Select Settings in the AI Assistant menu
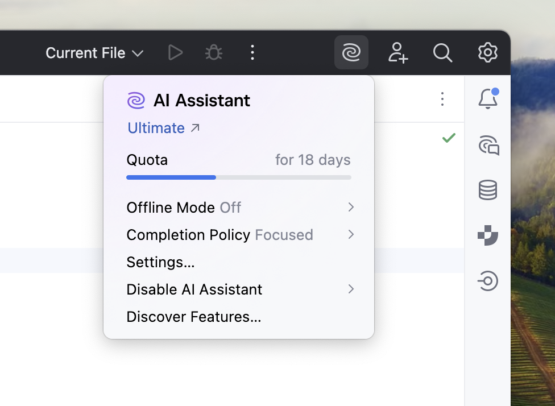Image resolution: width=555 pixels, height=406 pixels. [x=160, y=262]
